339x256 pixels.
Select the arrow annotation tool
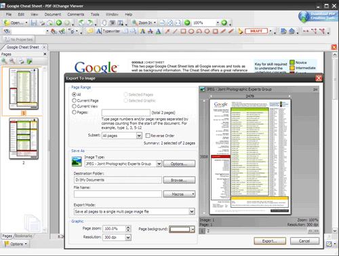tap(167, 31)
